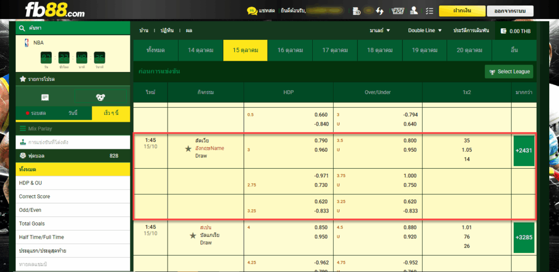The image size is (559, 272).
Task: Select the 17 ตุลาคม tab
Action: pos(335,50)
